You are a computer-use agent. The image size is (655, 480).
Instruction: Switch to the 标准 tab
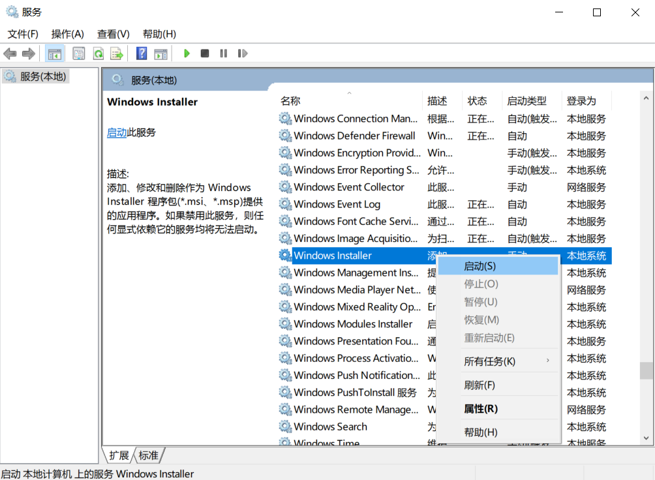[149, 455]
